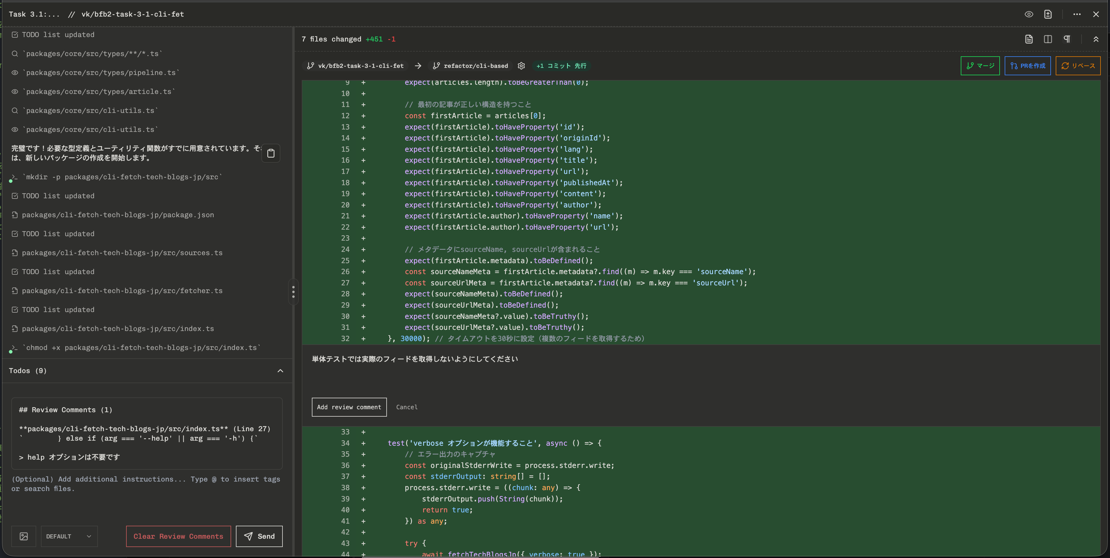Open the file-plus icon in top header

point(1047,14)
